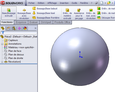
Task: Select Bossage/Base frontière tool
Action: (46, 18)
